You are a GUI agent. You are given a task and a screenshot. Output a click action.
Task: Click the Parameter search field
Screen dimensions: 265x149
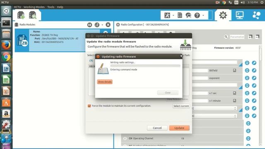pos(237,37)
